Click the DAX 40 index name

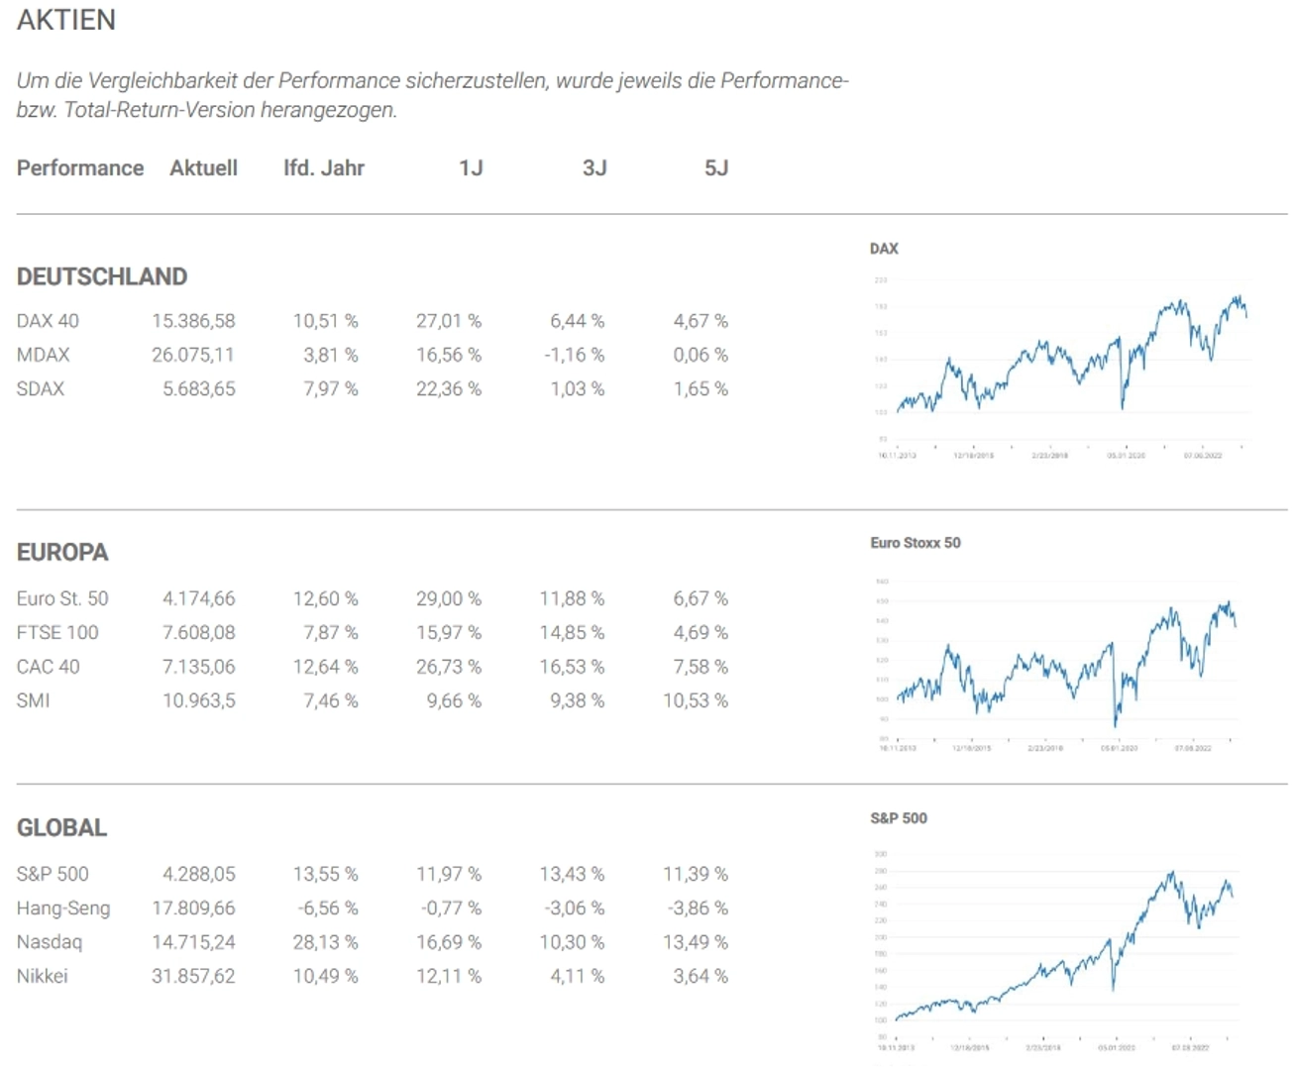coord(48,321)
